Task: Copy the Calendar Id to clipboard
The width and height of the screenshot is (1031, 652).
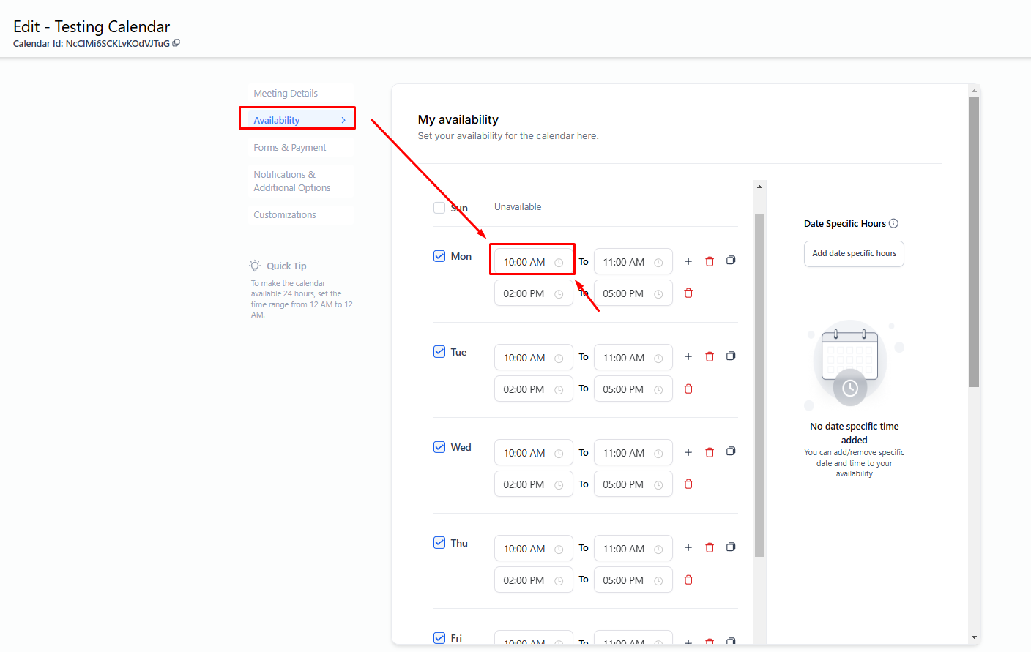Action: tap(176, 43)
